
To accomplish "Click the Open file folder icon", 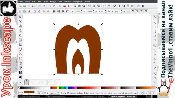I will pos(25,6).
